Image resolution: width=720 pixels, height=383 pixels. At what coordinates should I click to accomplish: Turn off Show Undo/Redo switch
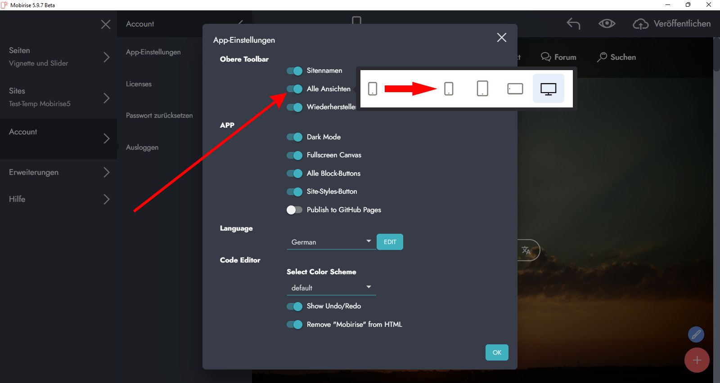point(295,307)
